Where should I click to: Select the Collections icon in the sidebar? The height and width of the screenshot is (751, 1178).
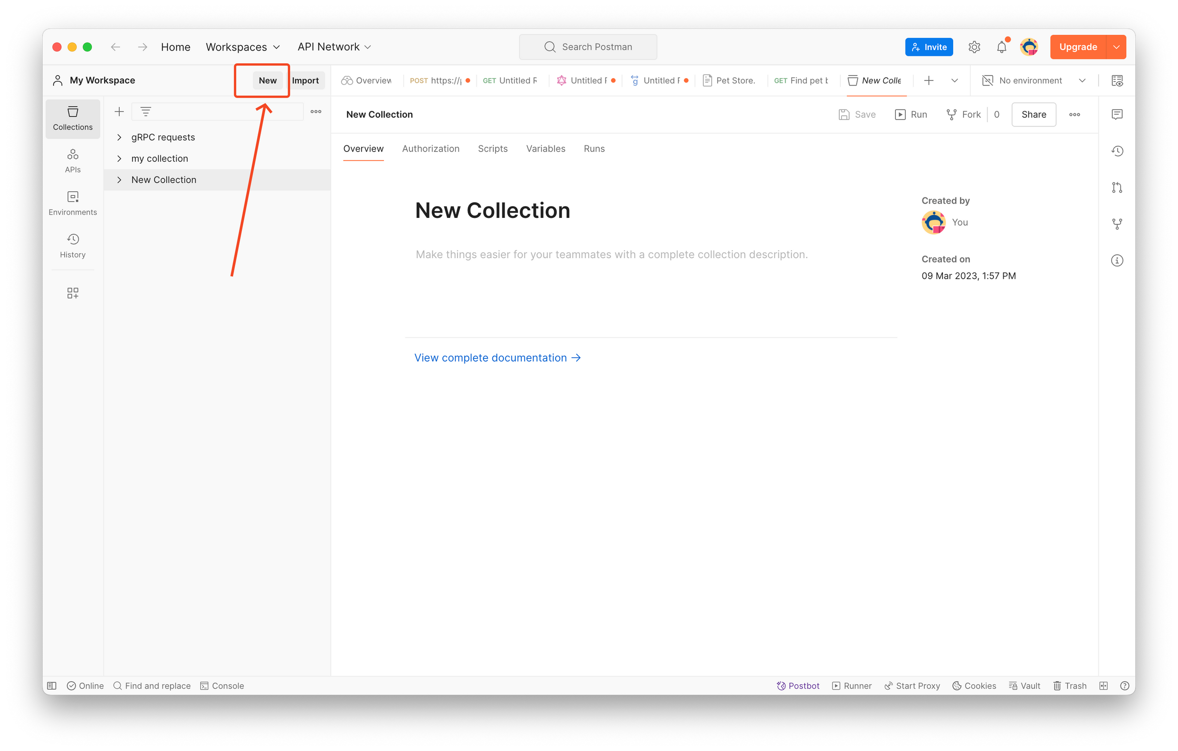pyautogui.click(x=73, y=118)
